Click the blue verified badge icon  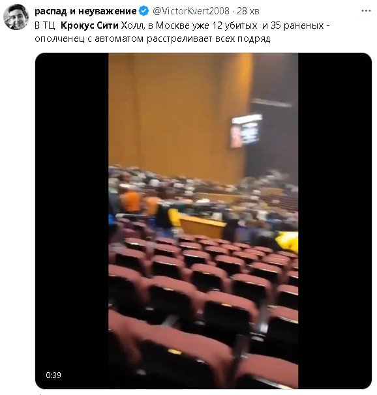pyautogui.click(x=144, y=11)
